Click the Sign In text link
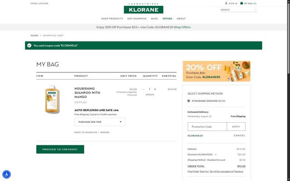The image size is (290, 181). [233, 4]
